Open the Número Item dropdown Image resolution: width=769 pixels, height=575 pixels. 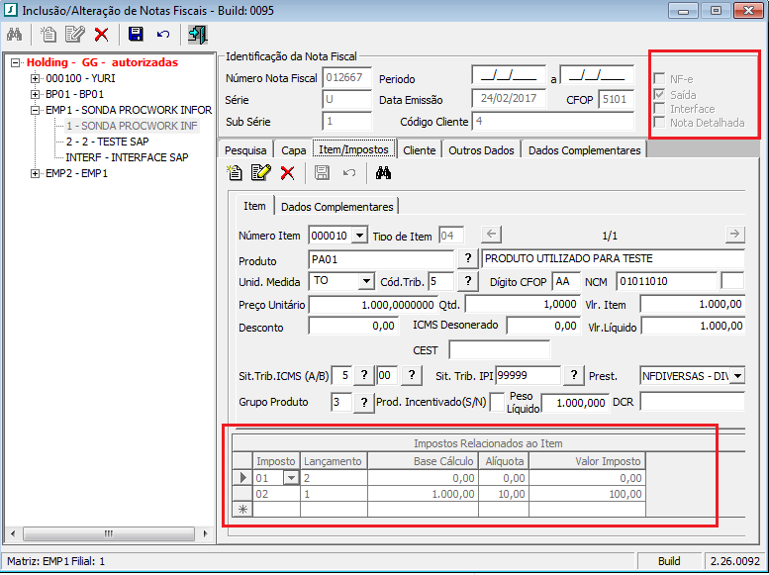pos(359,236)
